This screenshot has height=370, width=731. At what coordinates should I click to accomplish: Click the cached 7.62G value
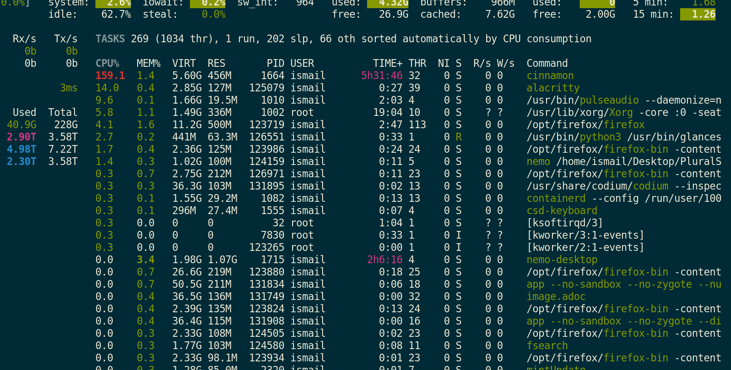click(500, 14)
